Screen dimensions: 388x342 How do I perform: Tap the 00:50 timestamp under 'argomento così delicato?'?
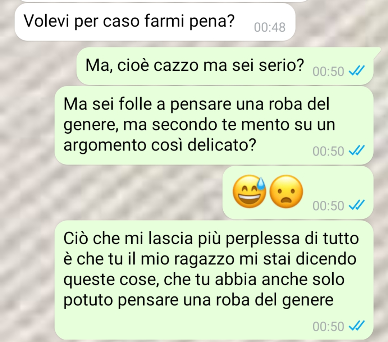tap(328, 151)
